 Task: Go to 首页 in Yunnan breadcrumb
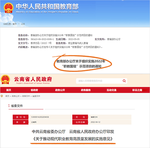7,96
